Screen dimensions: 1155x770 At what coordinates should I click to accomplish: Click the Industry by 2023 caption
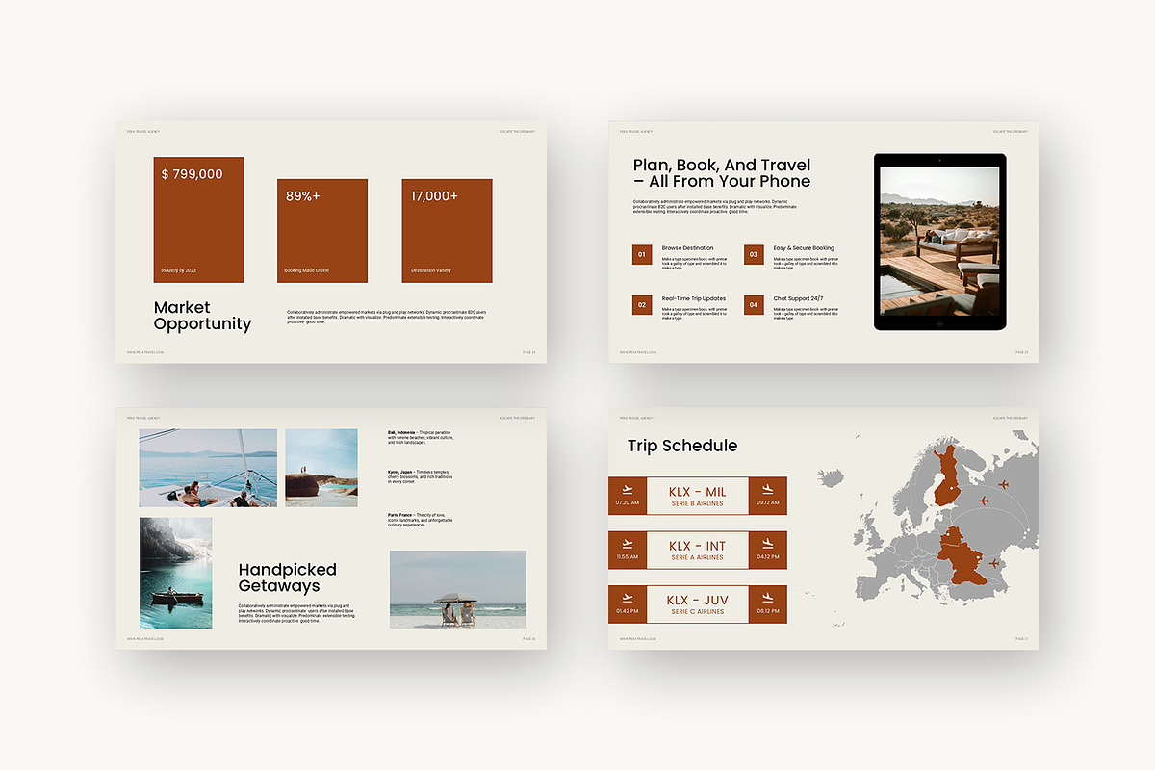pyautogui.click(x=179, y=270)
